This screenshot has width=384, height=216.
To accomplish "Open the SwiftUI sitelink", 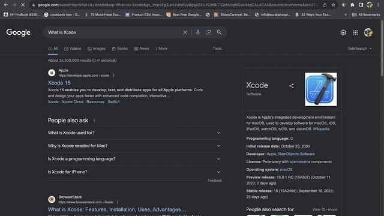I will (x=113, y=102).
